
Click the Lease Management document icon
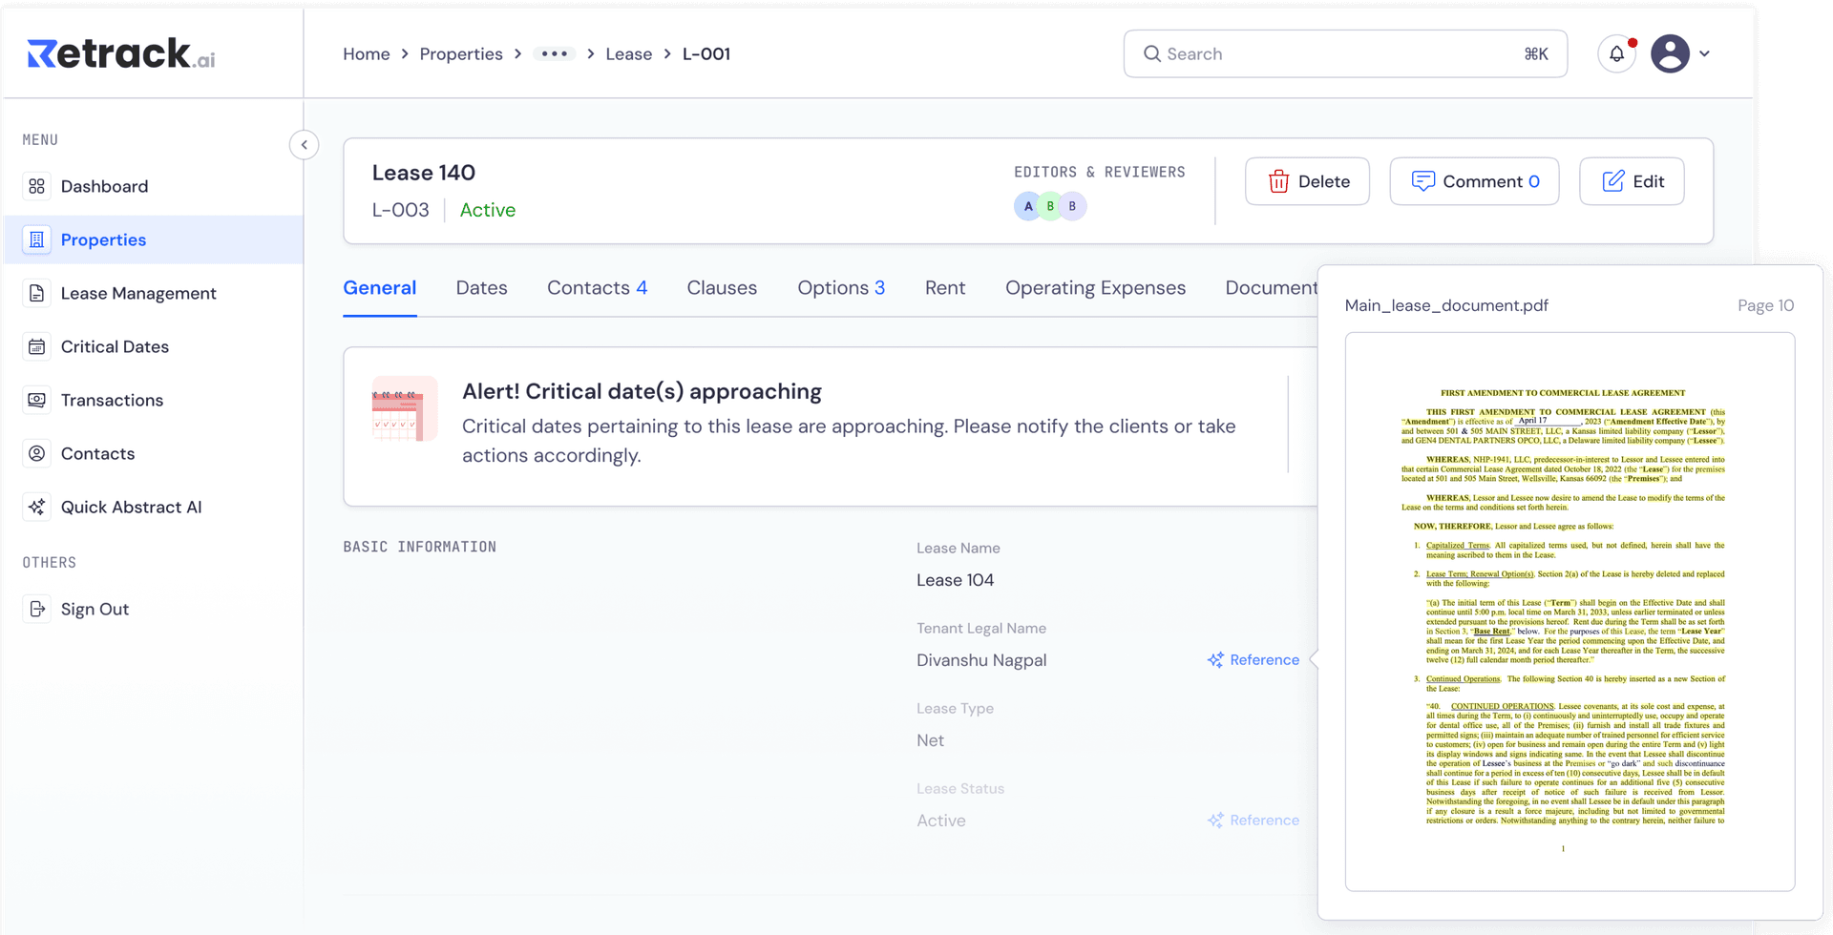point(37,293)
